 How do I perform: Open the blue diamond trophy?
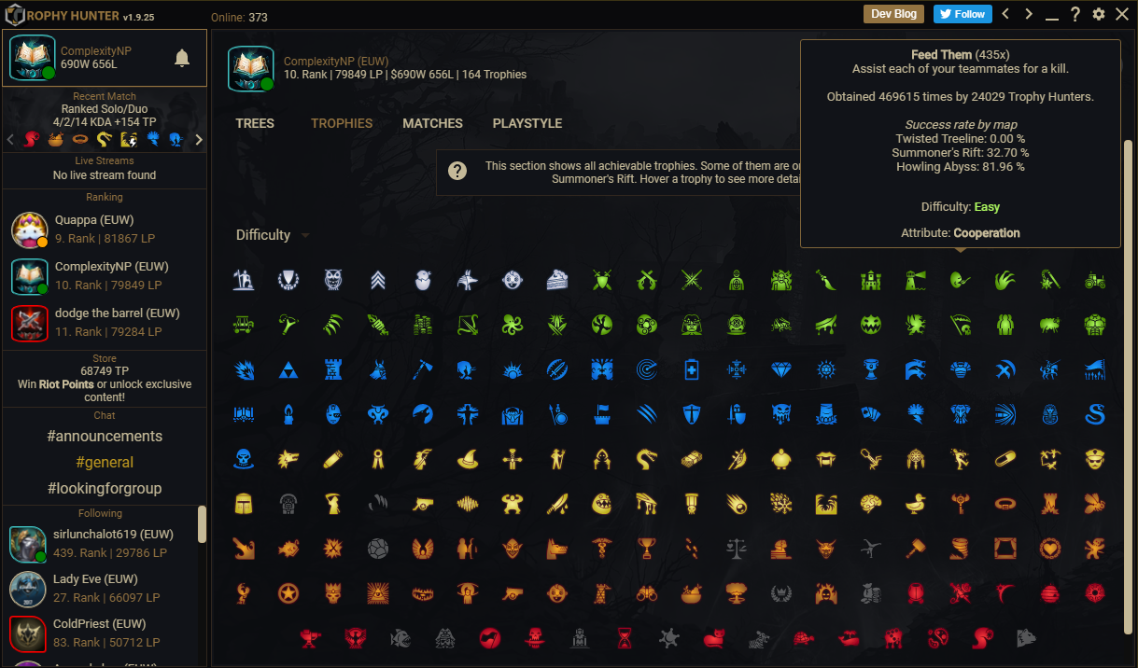tap(781, 370)
